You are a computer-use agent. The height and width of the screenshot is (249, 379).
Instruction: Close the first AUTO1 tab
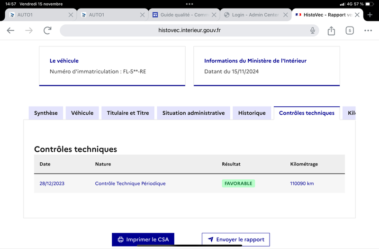click(71, 15)
